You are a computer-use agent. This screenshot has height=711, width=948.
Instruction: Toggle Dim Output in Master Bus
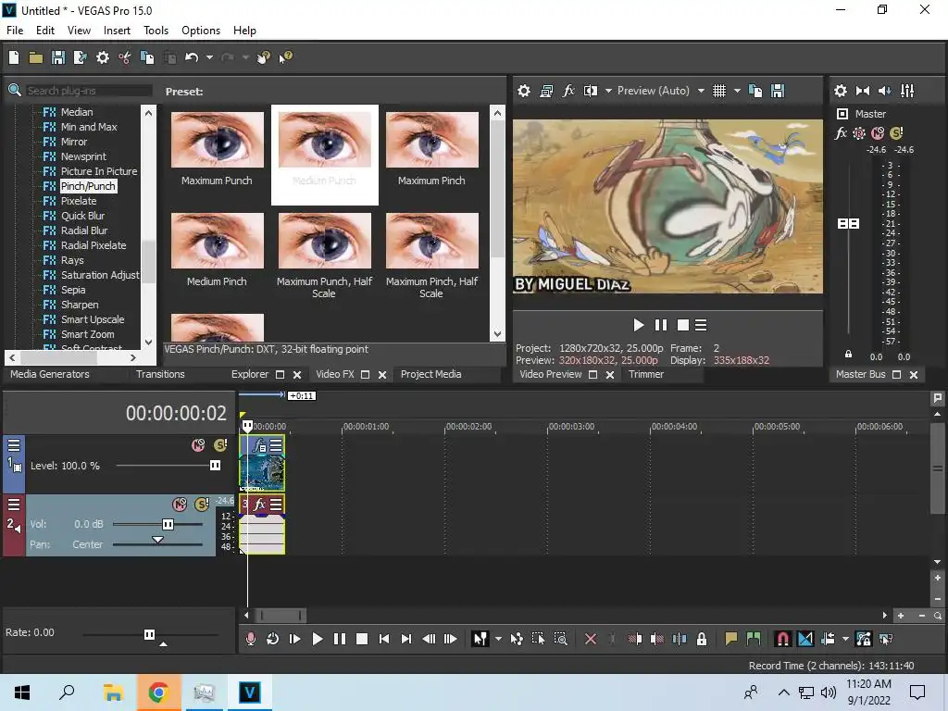(x=884, y=91)
